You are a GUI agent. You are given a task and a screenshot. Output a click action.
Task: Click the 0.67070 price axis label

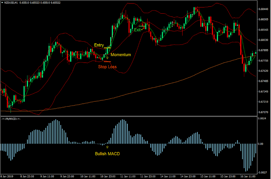tap(263, 112)
